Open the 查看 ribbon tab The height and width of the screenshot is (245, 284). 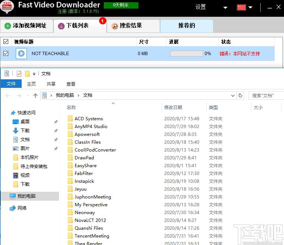pos(71,84)
